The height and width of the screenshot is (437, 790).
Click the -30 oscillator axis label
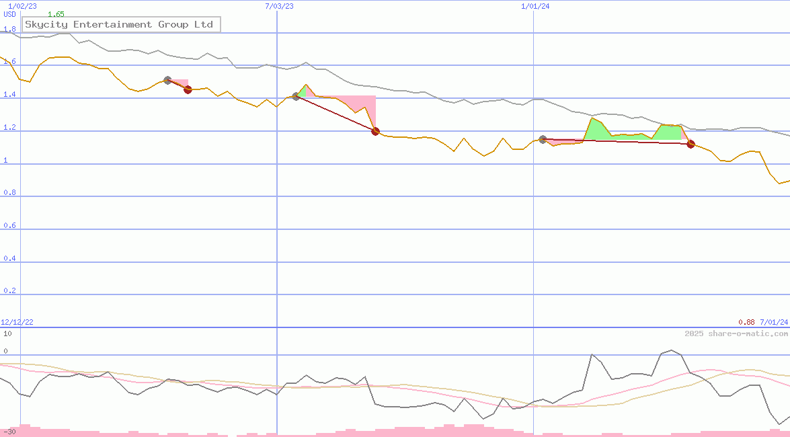click(9, 432)
